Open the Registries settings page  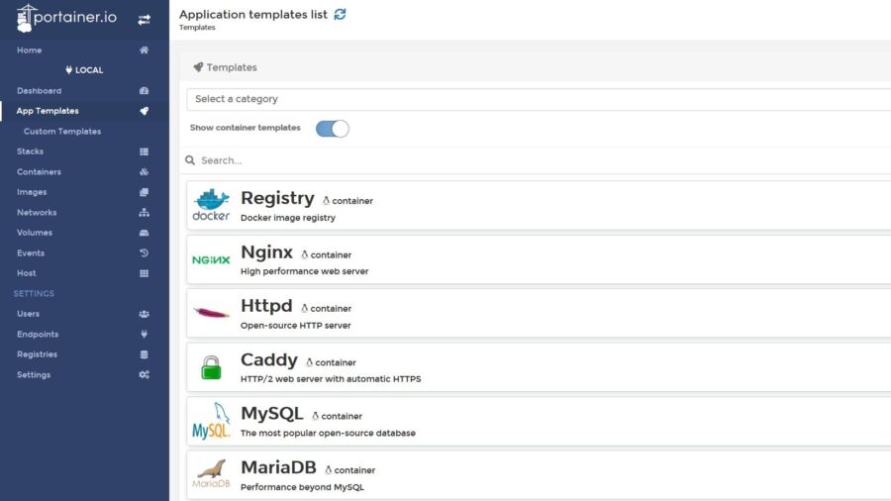click(x=37, y=354)
